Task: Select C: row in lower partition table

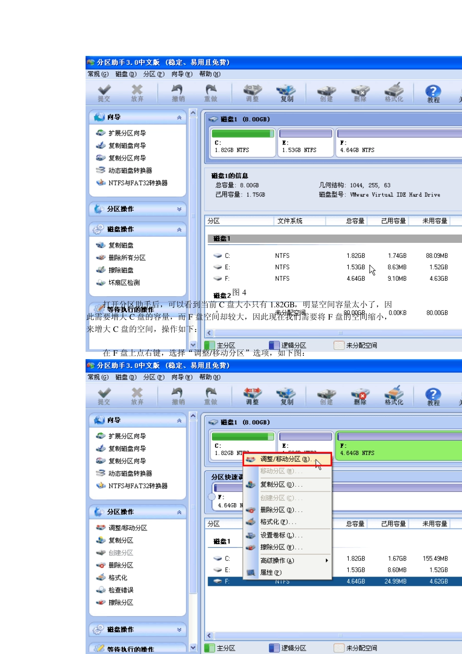Action: click(x=335, y=559)
